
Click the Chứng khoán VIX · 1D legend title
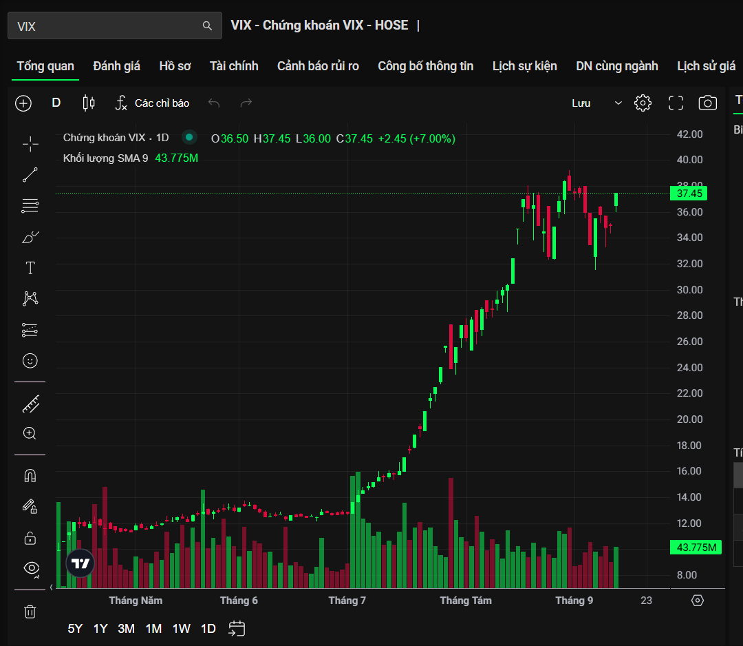pos(116,138)
